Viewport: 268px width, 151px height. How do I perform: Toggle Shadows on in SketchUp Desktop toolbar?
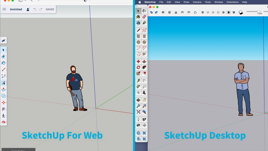coord(241,12)
